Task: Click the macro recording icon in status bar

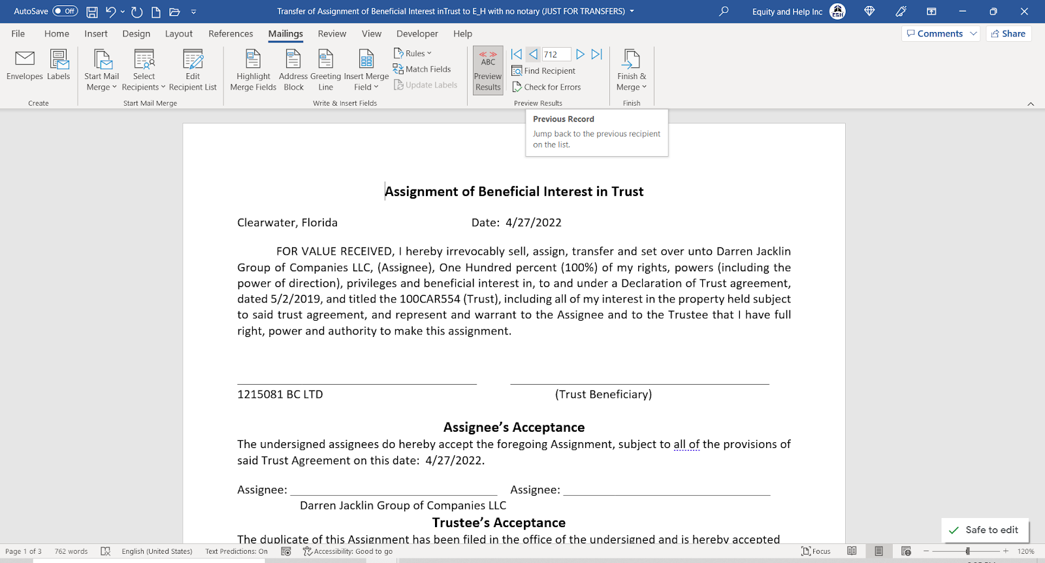Action: (286, 551)
